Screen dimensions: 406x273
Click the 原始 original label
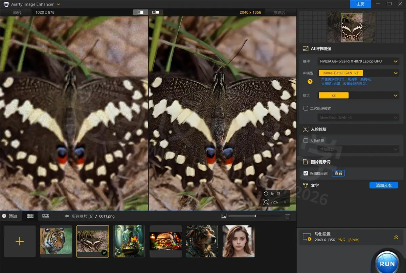17,12
